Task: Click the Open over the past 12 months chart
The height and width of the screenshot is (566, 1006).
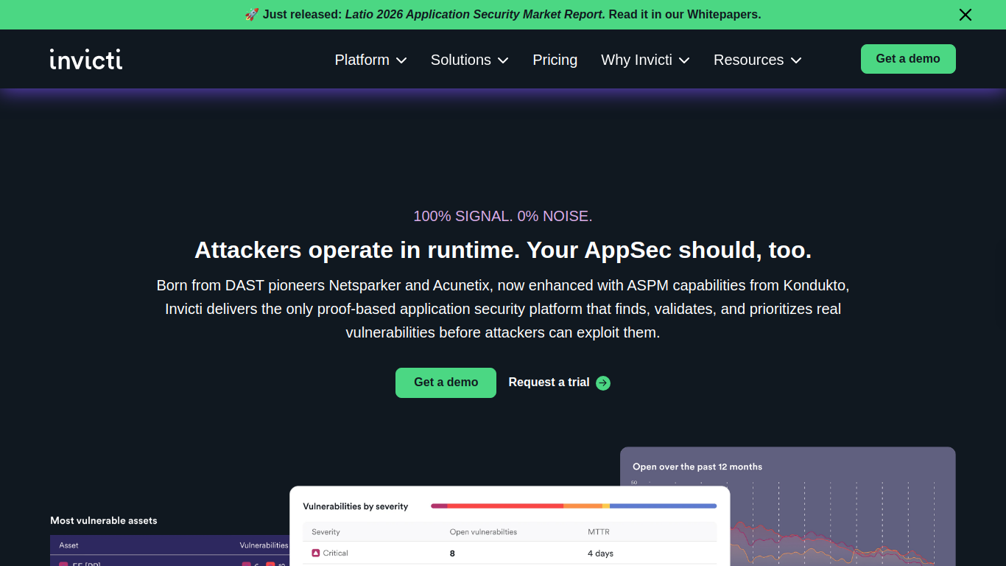Action: 788,506
